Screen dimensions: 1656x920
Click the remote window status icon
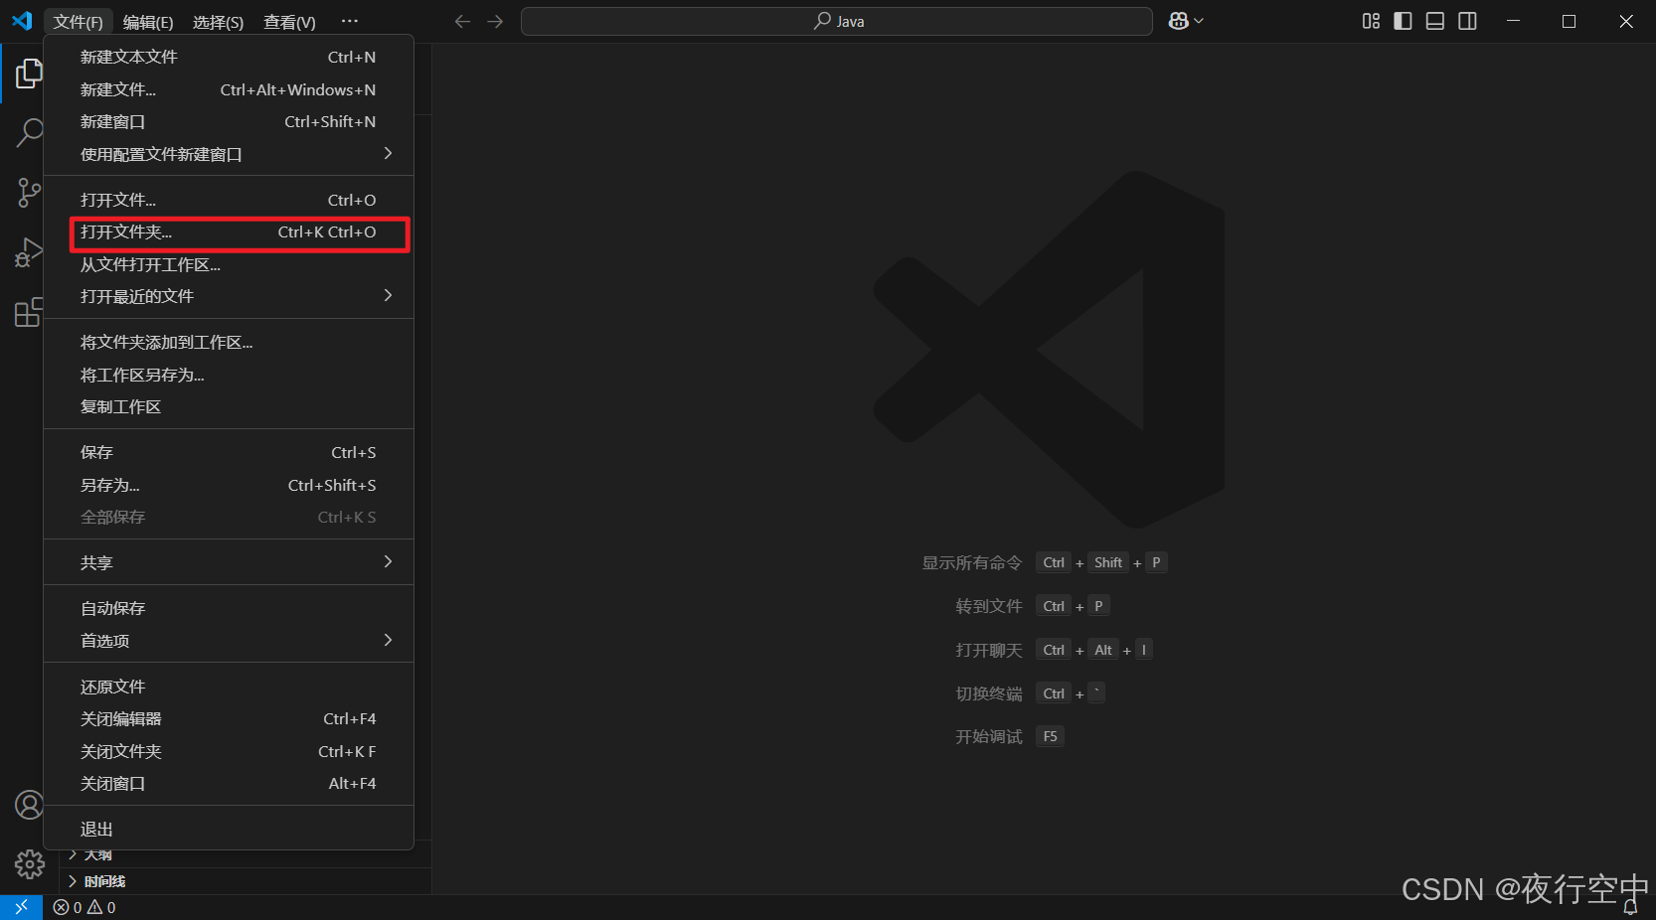click(21, 907)
